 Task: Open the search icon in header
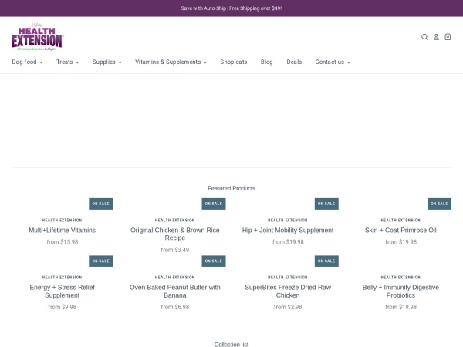coord(424,37)
